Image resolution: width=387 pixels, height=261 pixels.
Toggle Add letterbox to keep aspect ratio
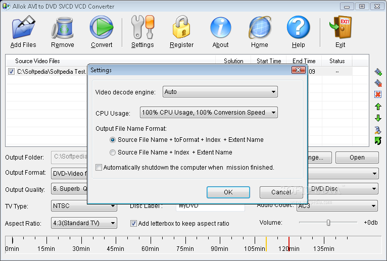point(133,224)
